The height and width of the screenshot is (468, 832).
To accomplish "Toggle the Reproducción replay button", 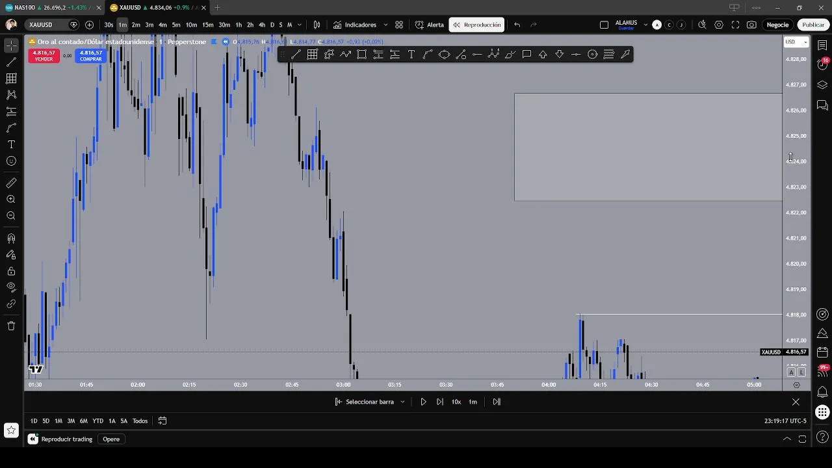I will tap(477, 25).
